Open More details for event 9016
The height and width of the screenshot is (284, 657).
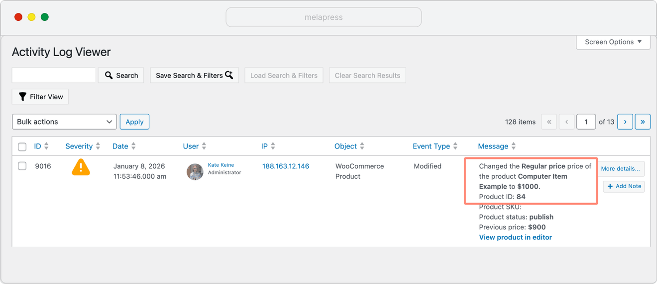click(x=620, y=169)
